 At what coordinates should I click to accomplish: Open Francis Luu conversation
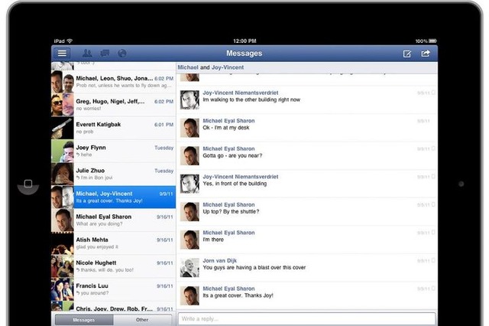(114, 289)
